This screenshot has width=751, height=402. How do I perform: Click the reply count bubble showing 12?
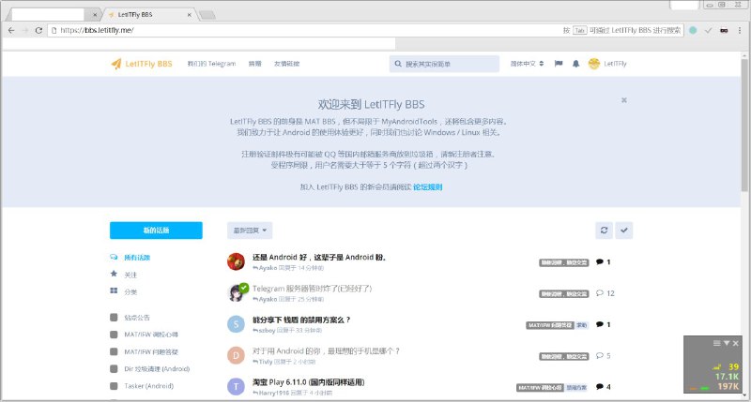coord(605,293)
